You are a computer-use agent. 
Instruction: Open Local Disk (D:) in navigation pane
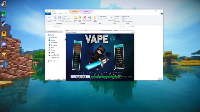pyautogui.click(x=55, y=58)
